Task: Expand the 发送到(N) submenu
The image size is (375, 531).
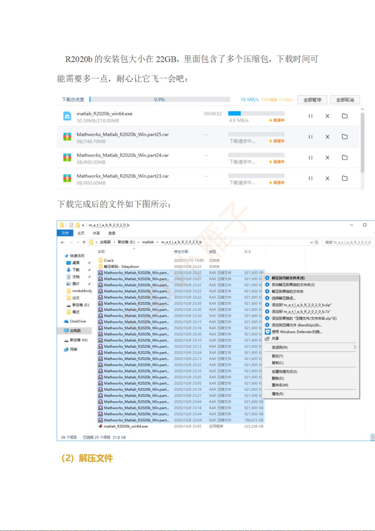Action: pos(311,347)
